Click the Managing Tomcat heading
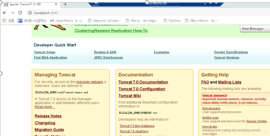 click(x=55, y=75)
